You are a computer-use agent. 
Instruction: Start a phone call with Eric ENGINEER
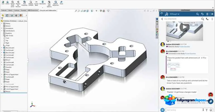coord(207,19)
